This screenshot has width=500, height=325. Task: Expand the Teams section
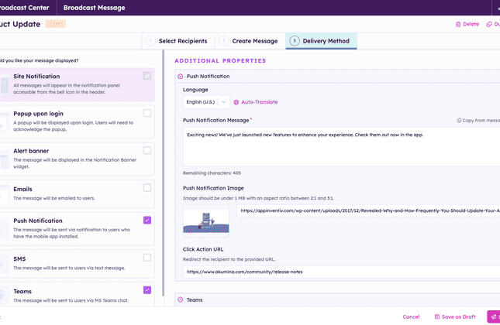[181, 299]
